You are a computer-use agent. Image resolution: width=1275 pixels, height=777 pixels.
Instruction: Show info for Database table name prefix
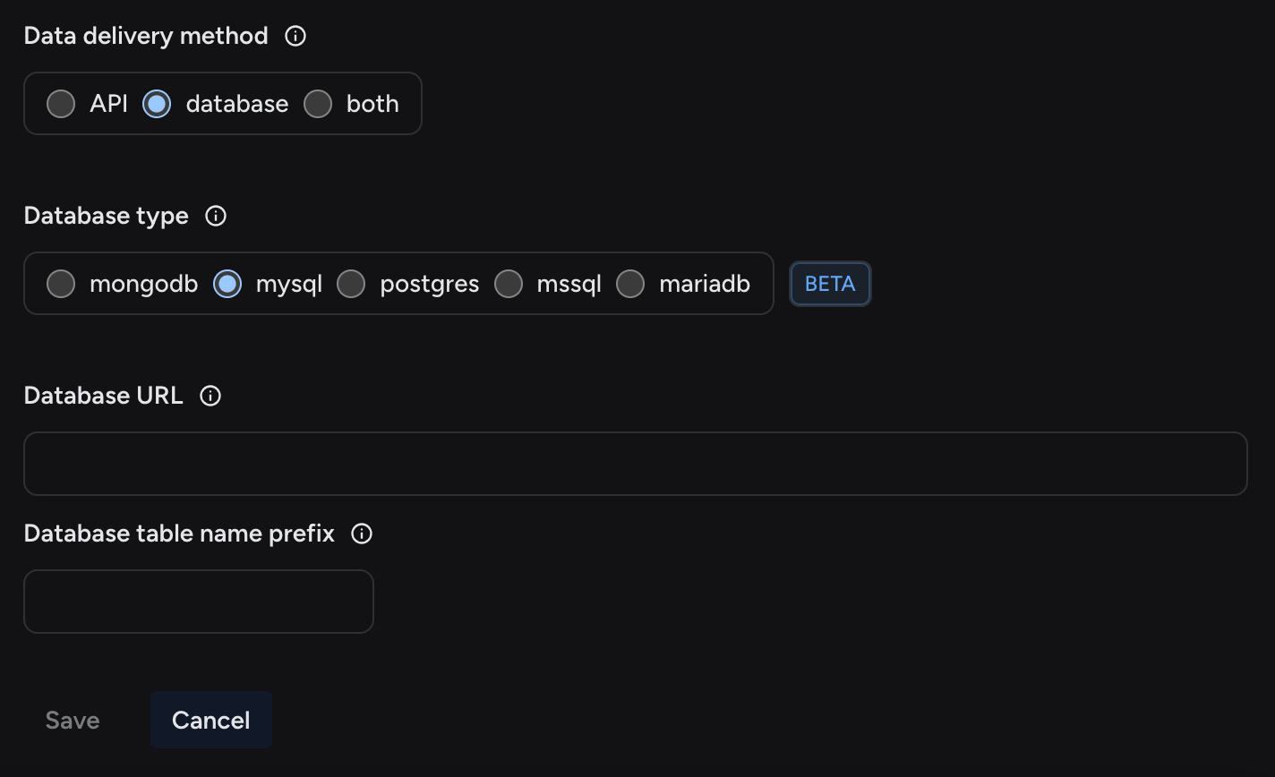coord(362,534)
